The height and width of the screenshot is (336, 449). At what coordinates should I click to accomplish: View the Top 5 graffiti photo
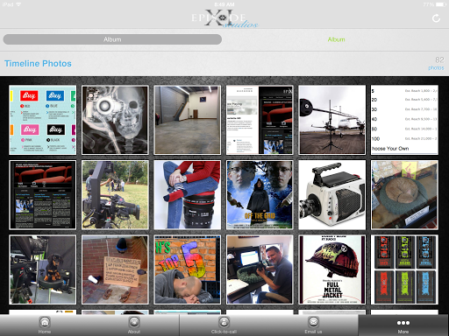[x=188, y=269]
